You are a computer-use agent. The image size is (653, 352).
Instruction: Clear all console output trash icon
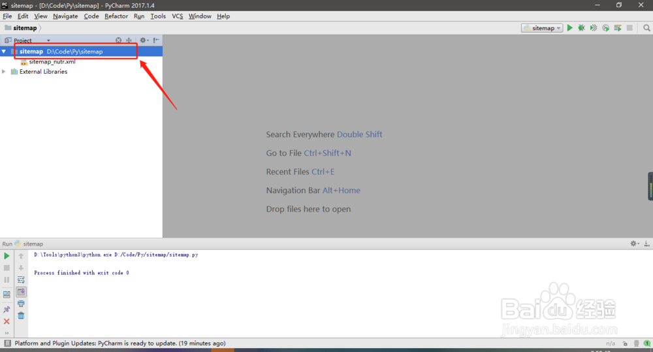[x=21, y=316]
